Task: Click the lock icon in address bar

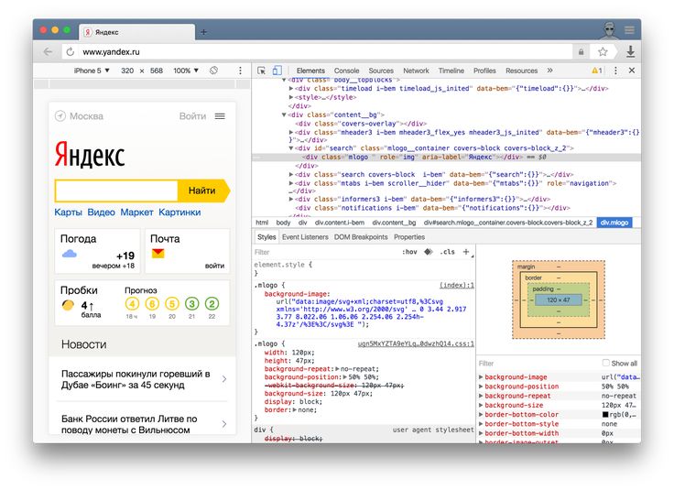Action: 582,52
